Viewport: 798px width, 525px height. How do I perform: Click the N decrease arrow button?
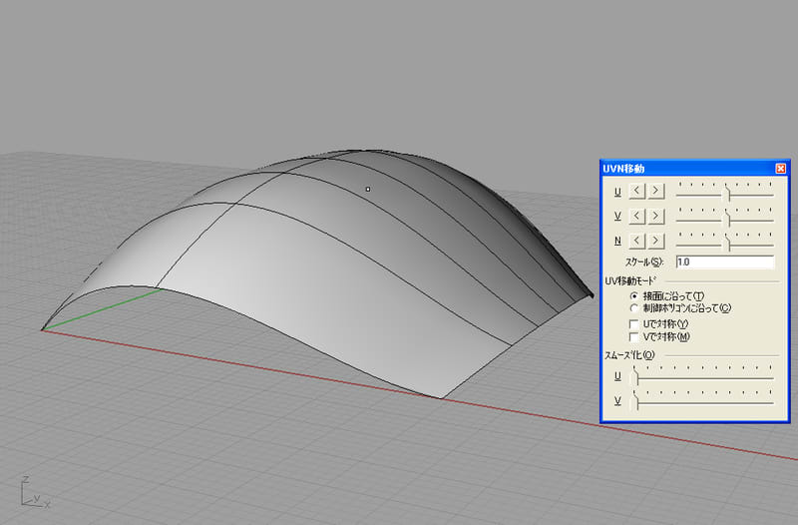(636, 241)
